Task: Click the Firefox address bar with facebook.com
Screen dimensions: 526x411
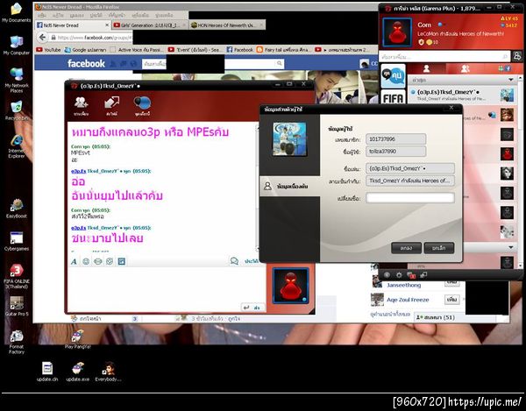Action: [x=90, y=37]
